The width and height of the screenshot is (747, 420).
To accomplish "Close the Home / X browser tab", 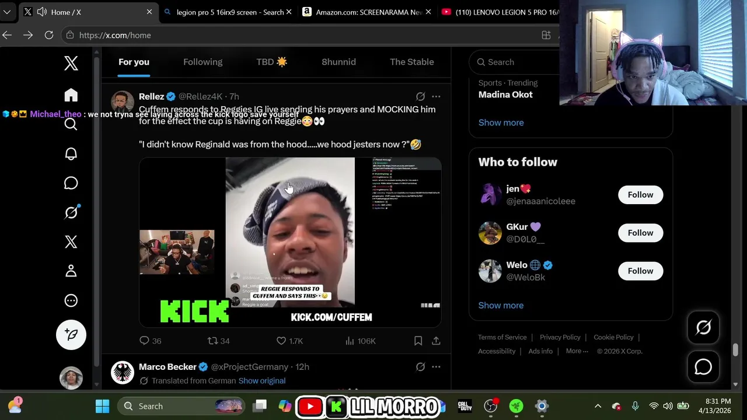I will click(149, 12).
